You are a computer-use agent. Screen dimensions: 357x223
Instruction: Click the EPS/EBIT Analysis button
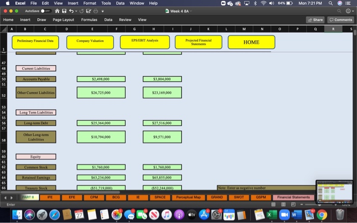(145, 42)
